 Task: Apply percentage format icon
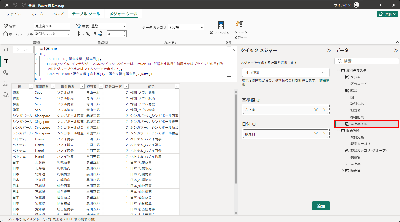point(88,34)
